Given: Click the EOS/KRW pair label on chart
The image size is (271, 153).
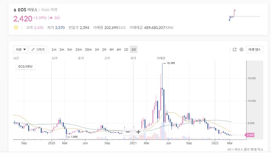Looking at the screenshot, I should pos(25,67).
